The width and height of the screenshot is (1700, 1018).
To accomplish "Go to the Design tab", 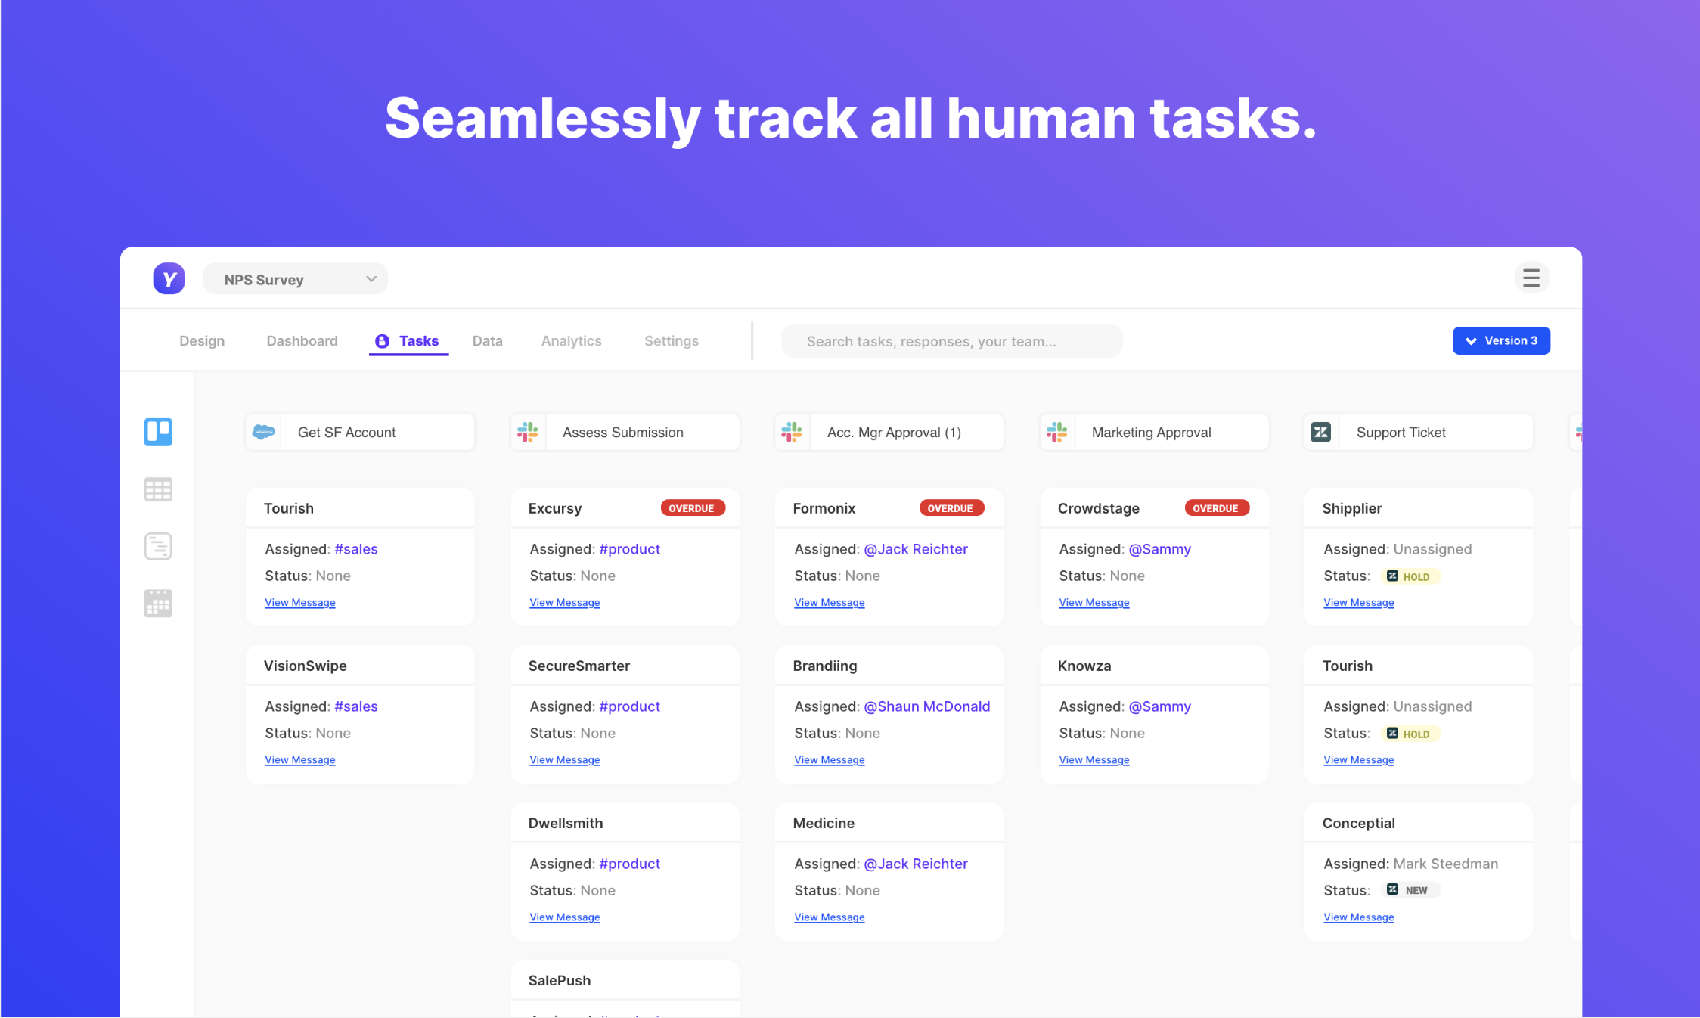I will coord(202,341).
